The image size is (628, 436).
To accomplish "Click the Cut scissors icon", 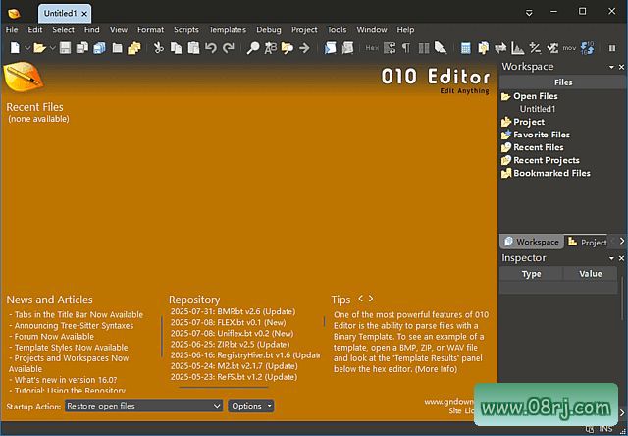I will 158,48.
